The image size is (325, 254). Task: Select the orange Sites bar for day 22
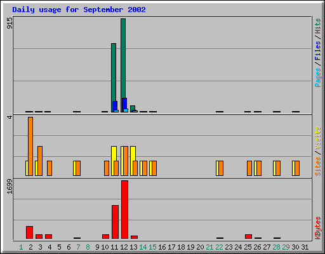[x=221, y=168]
